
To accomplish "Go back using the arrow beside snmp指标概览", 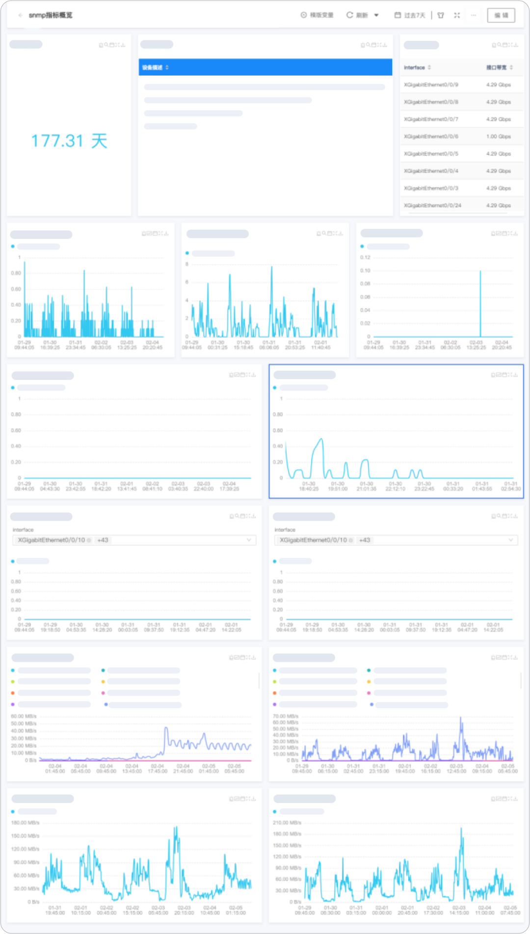I will [x=21, y=15].
